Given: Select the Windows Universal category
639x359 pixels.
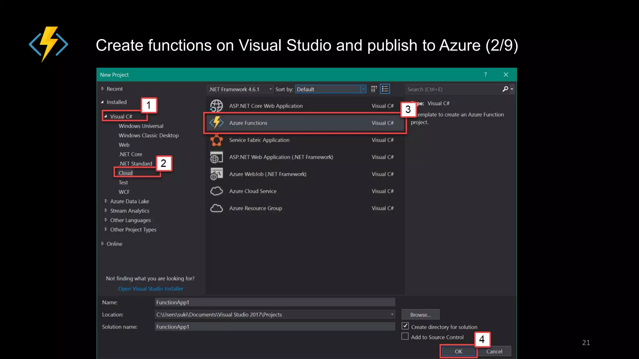Looking at the screenshot, I should click(x=141, y=126).
